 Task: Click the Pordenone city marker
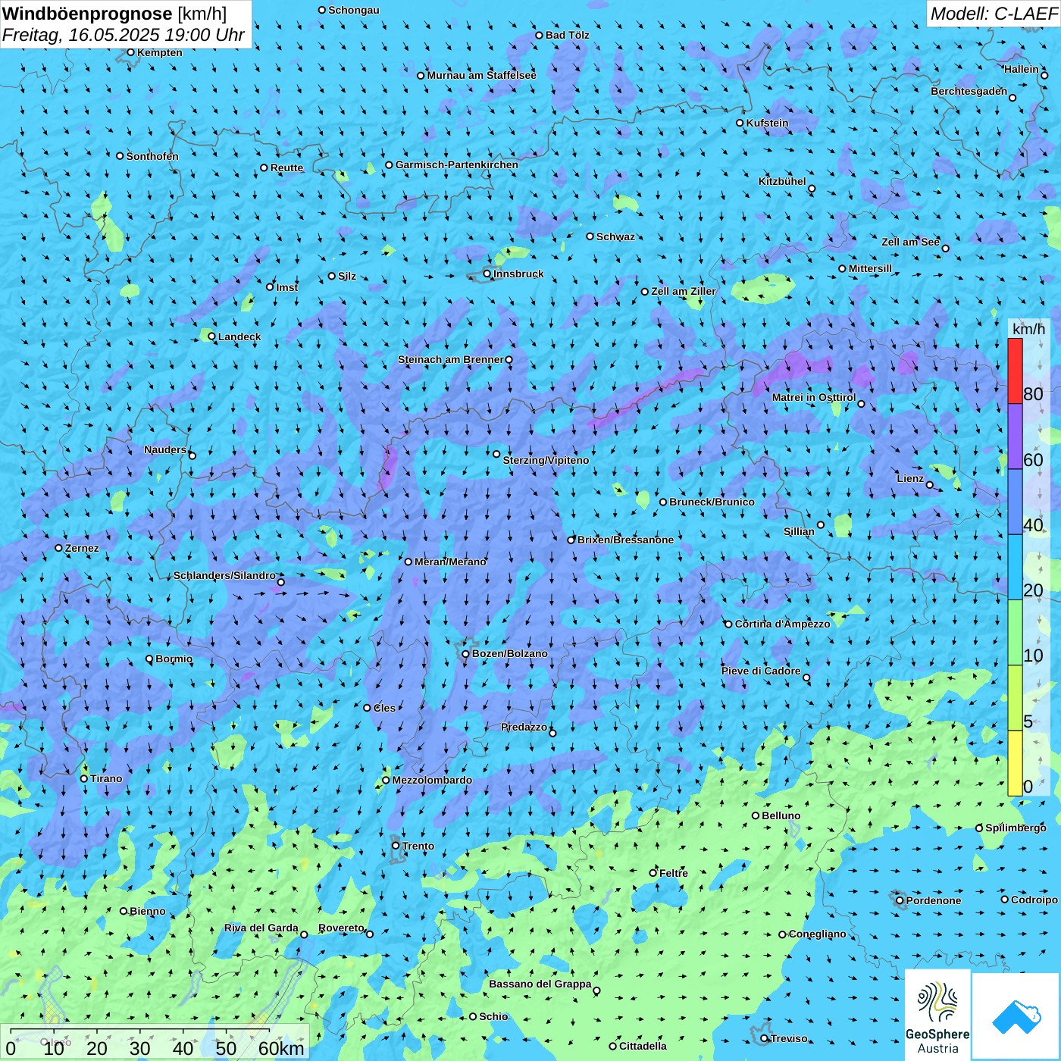(900, 900)
